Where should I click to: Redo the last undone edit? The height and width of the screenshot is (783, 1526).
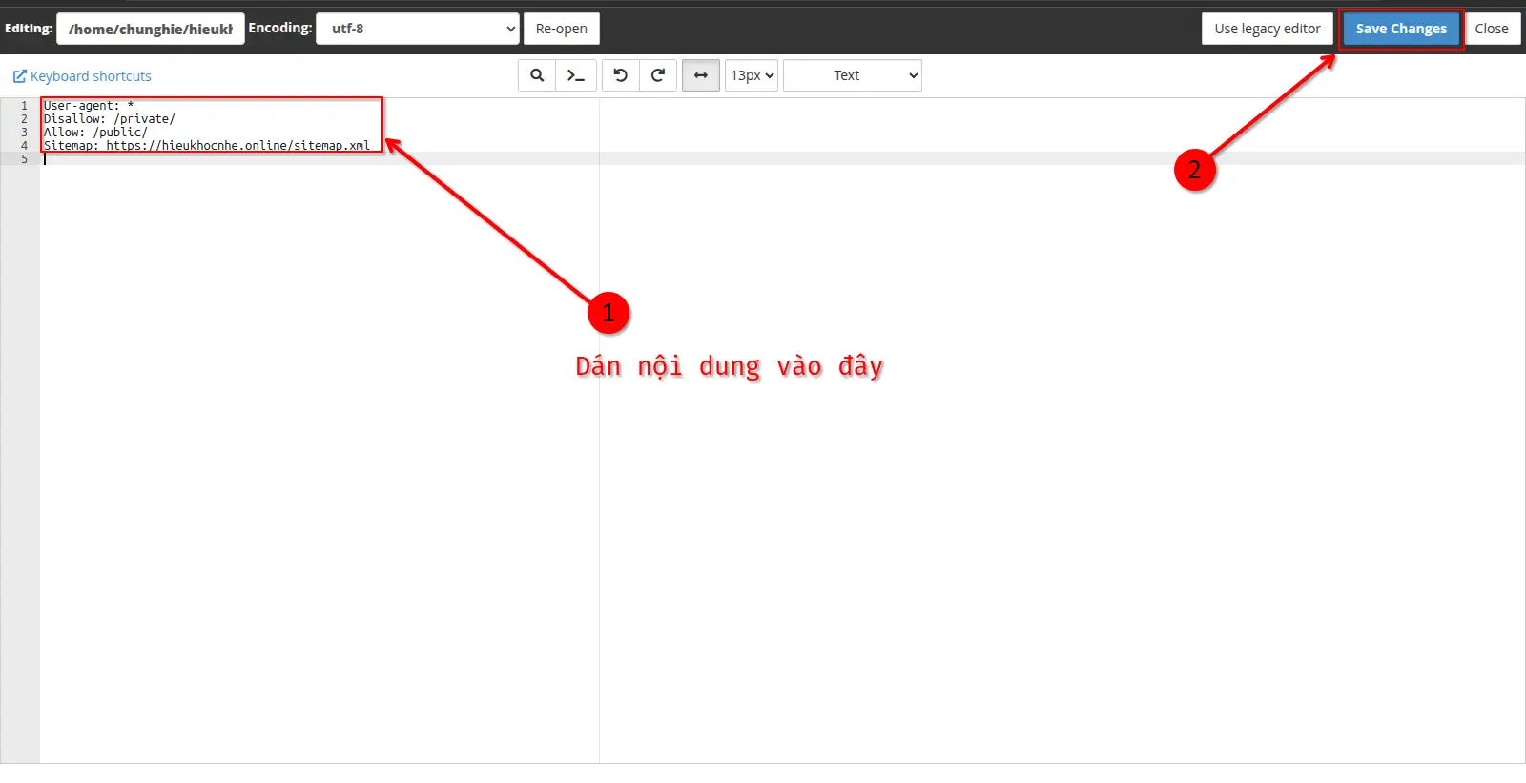pyautogui.click(x=658, y=75)
